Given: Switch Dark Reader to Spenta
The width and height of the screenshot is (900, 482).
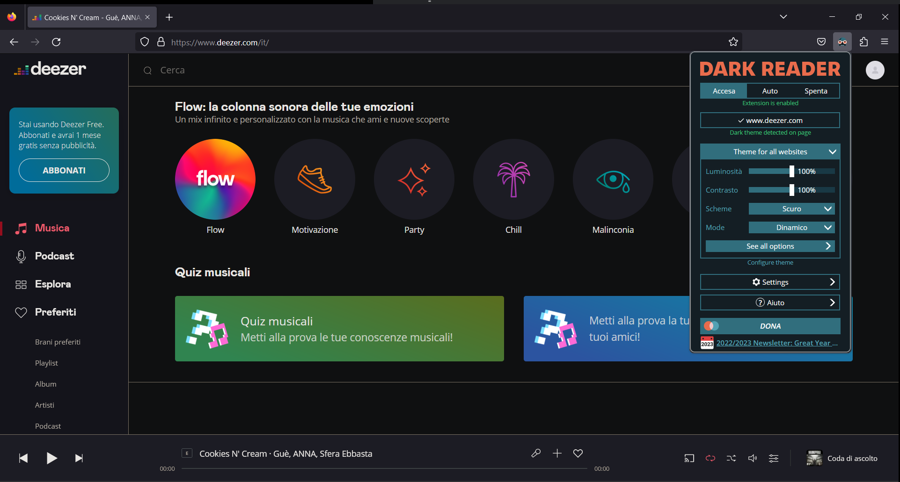Looking at the screenshot, I should coord(815,91).
